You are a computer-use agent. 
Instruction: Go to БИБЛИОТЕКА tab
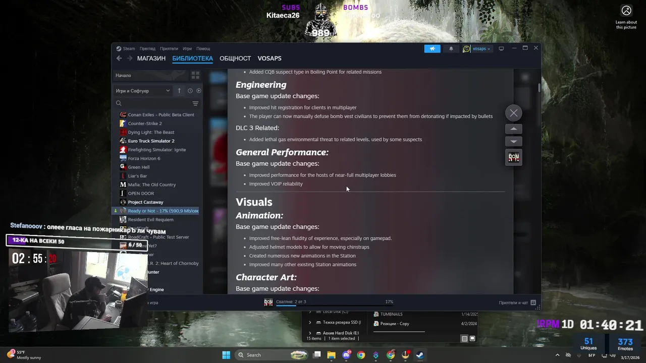click(193, 58)
